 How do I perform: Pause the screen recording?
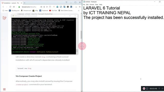click(x=147, y=89)
